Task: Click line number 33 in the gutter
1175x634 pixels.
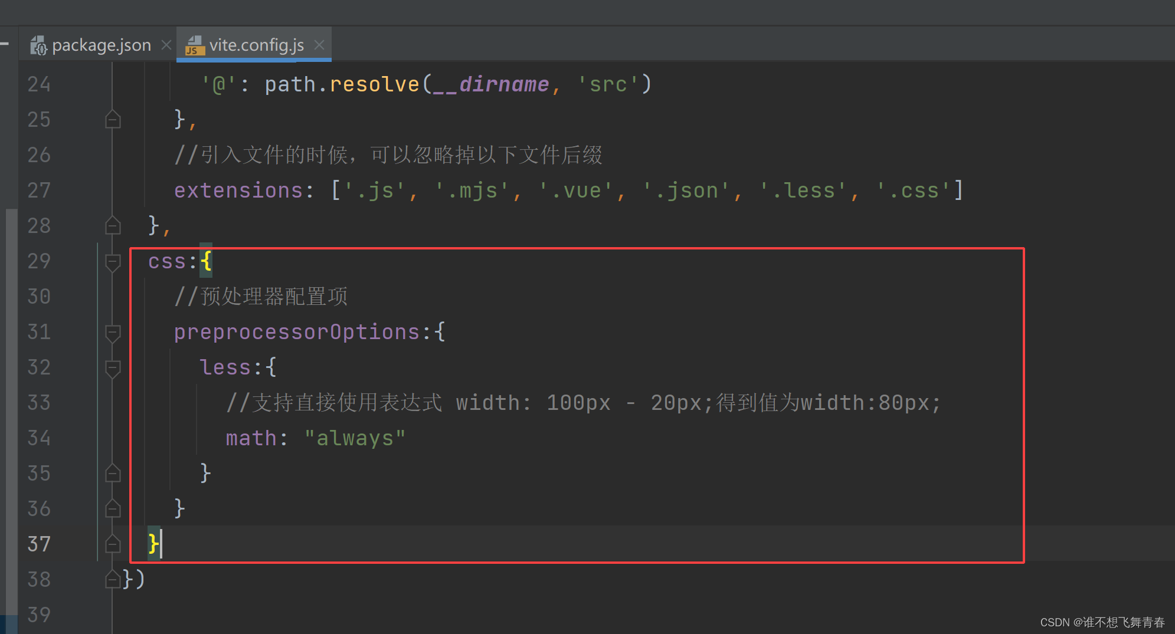Action: (x=38, y=402)
